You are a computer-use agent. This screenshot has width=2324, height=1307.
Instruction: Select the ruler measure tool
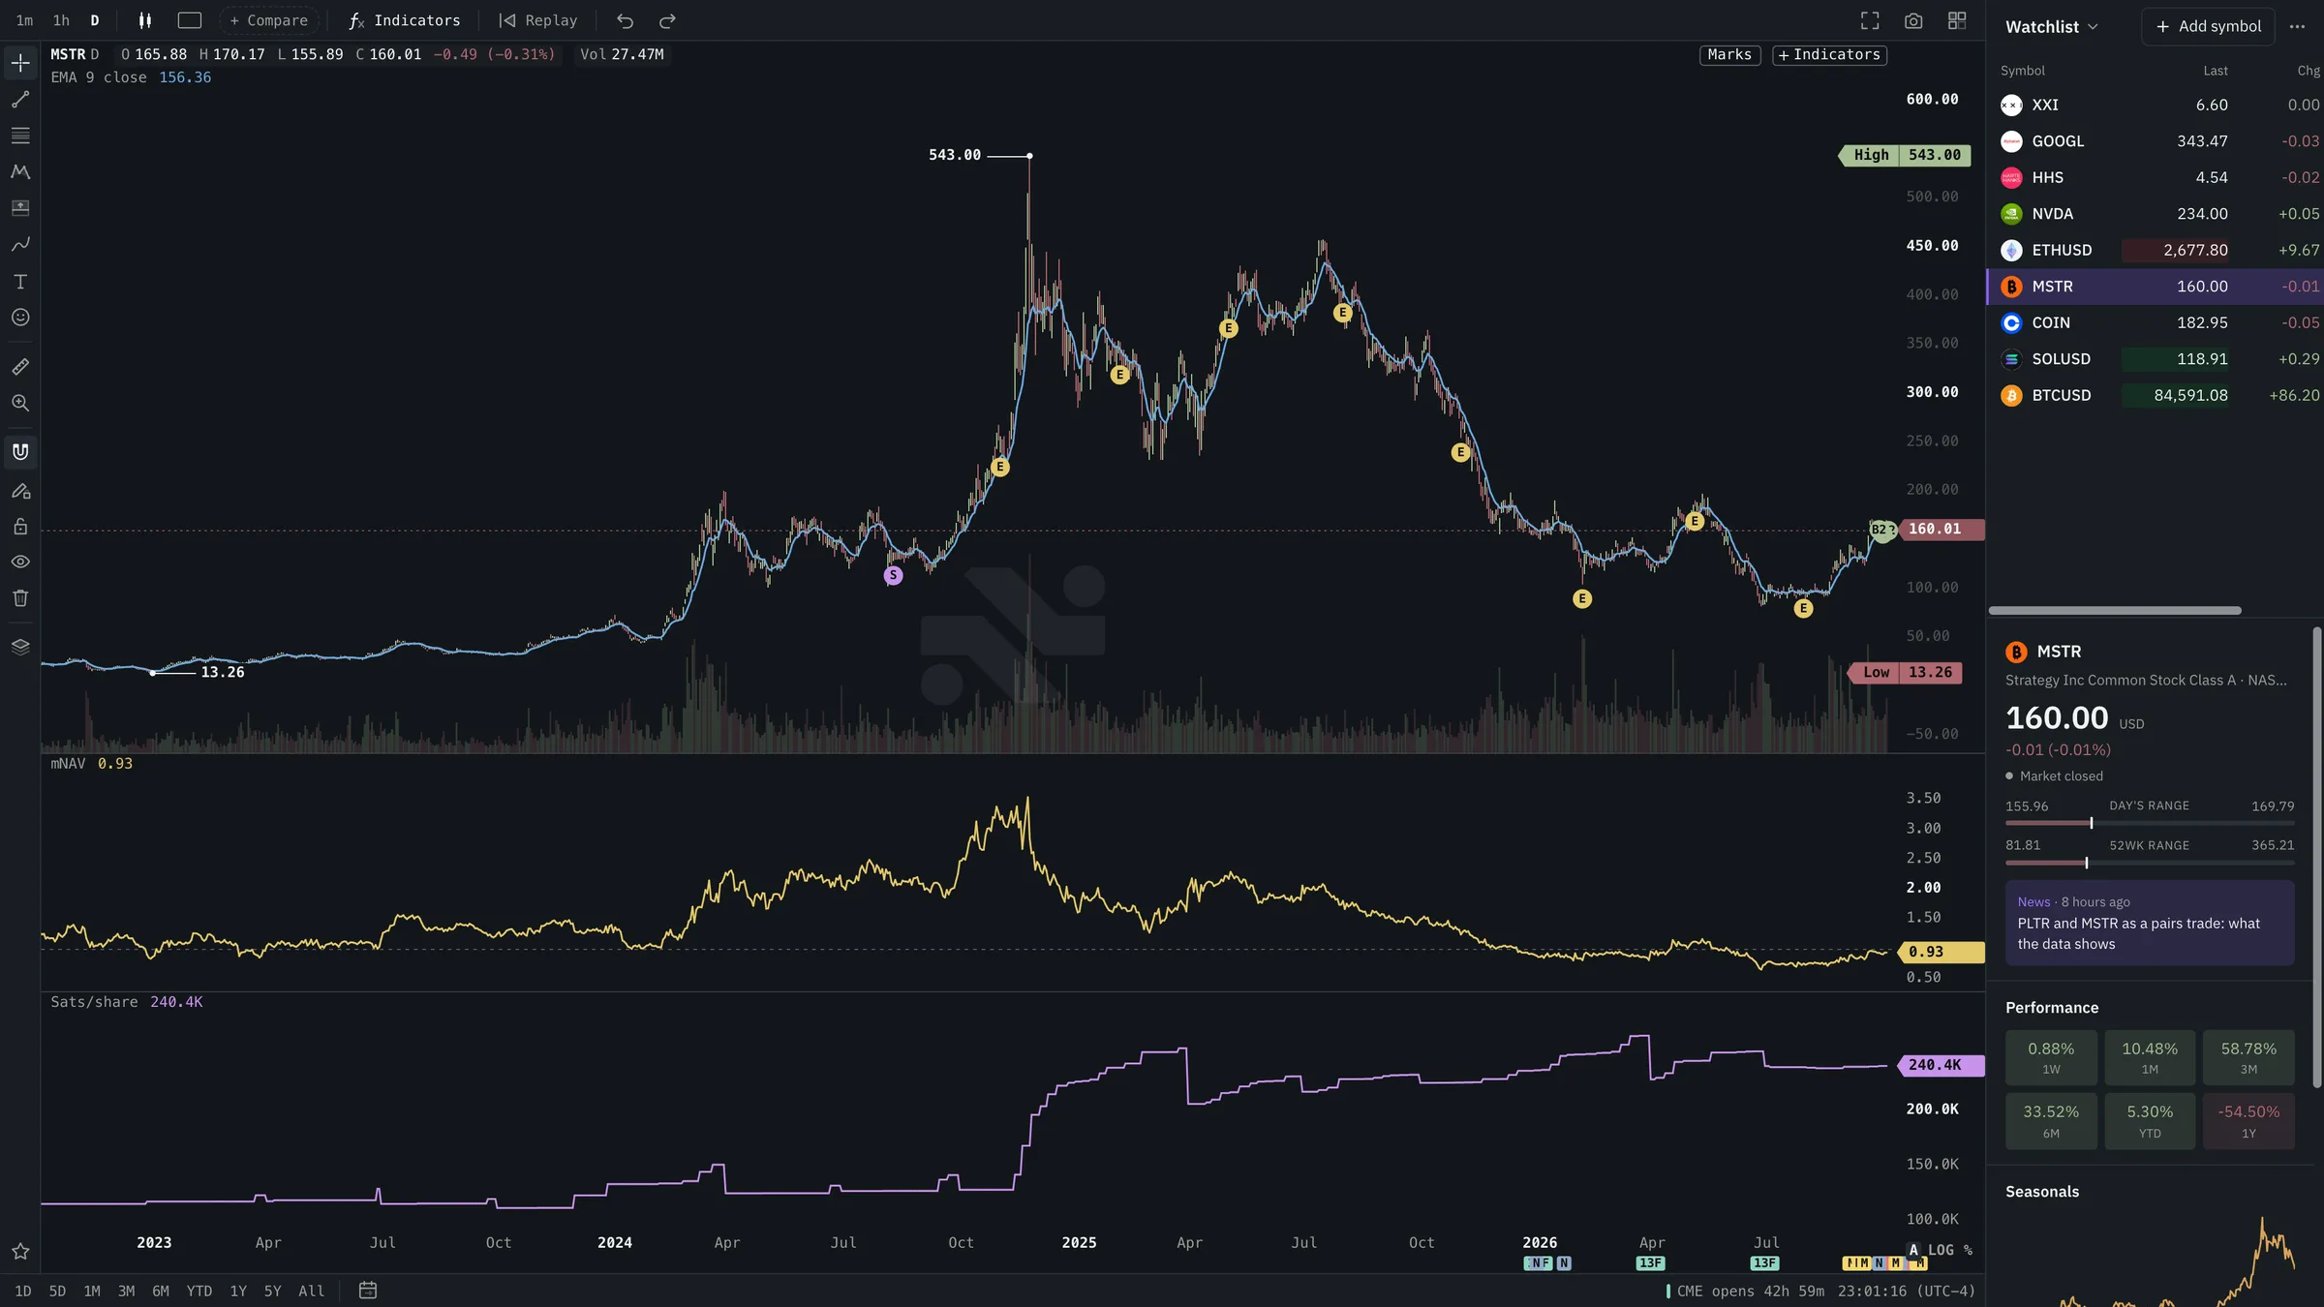[x=20, y=367]
